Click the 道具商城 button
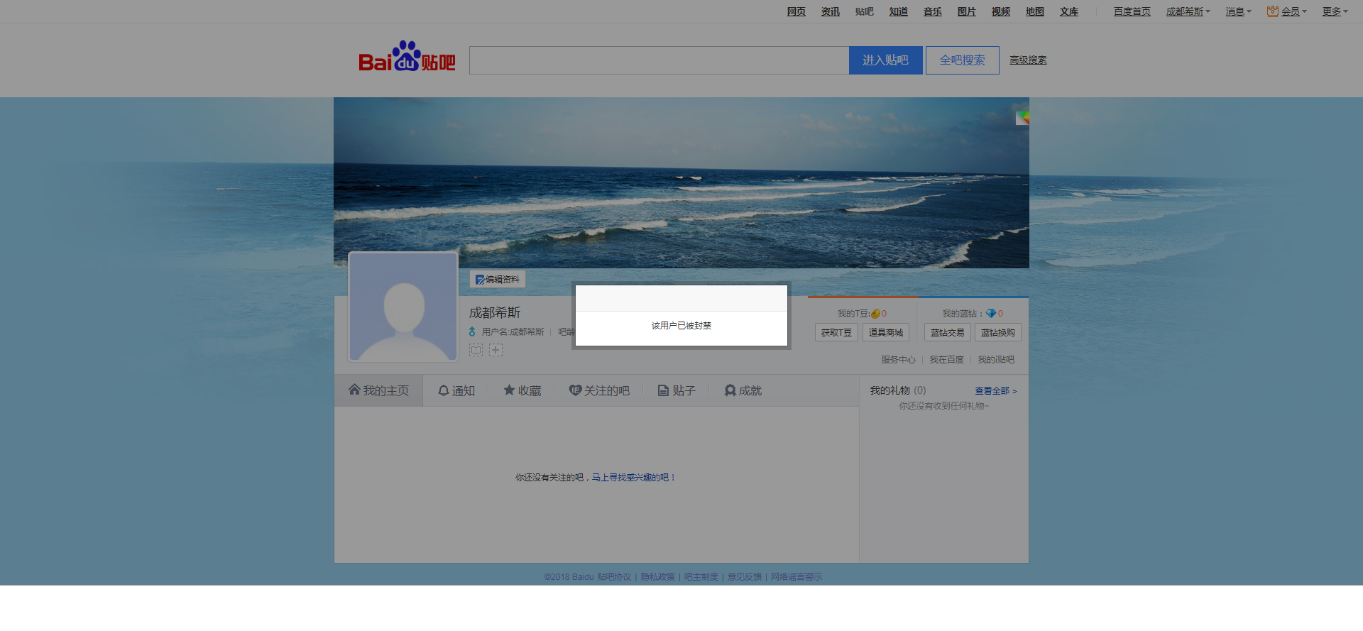The width and height of the screenshot is (1363, 631). [x=886, y=332]
